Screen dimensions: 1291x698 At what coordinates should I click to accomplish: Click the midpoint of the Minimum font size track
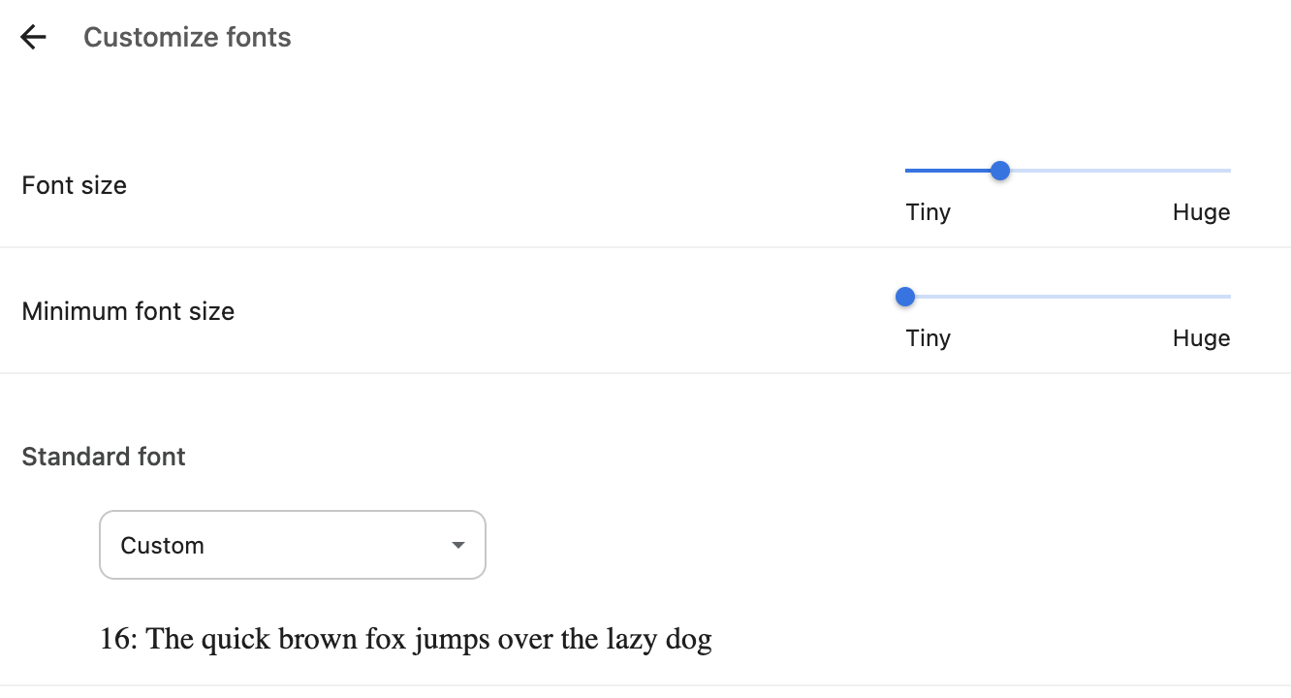click(x=1068, y=297)
